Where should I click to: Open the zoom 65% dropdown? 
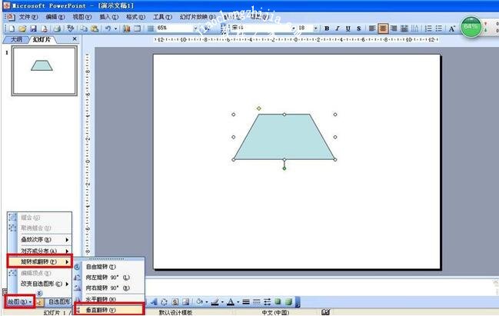point(195,28)
